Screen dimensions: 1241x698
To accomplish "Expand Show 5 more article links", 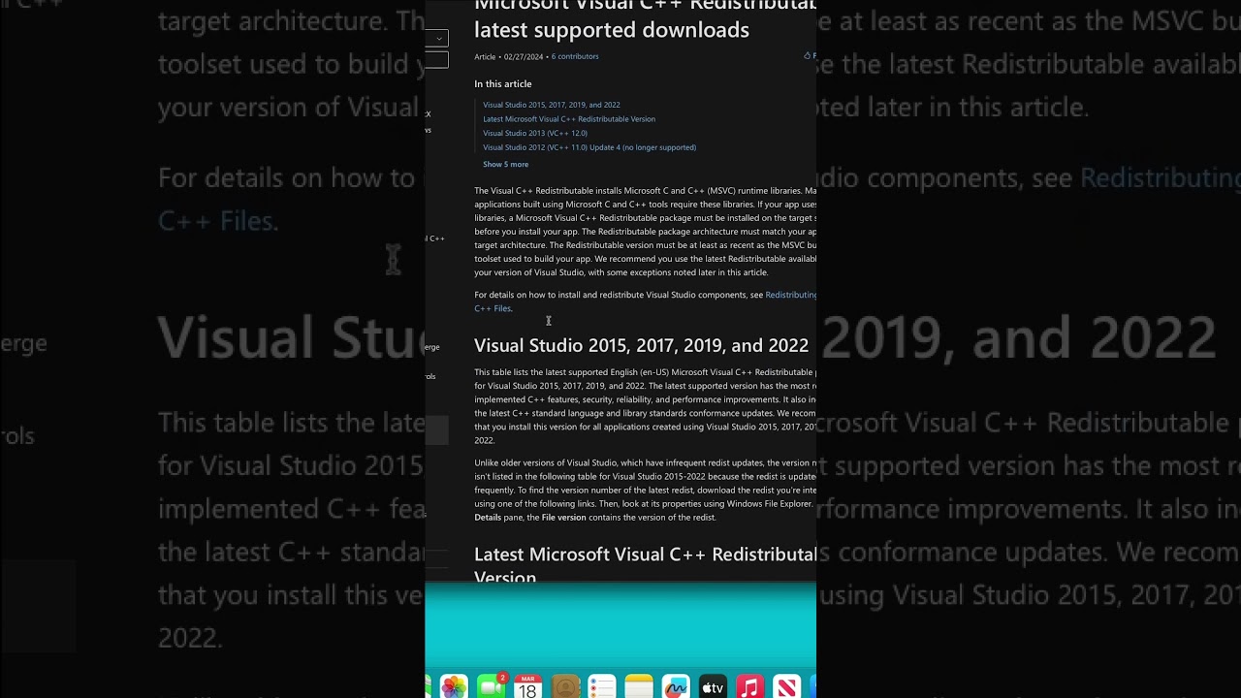I will pos(506,165).
